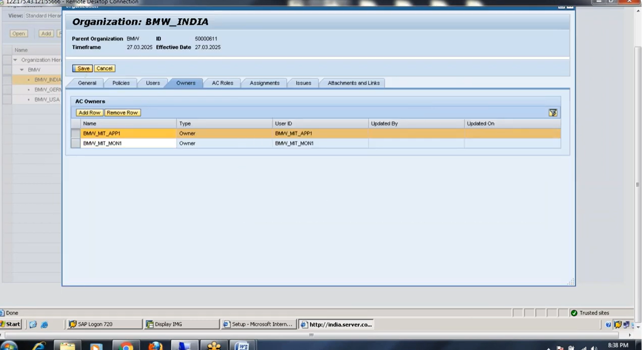Click the Trusted sites green check icon
The height and width of the screenshot is (350, 642).
click(x=574, y=313)
